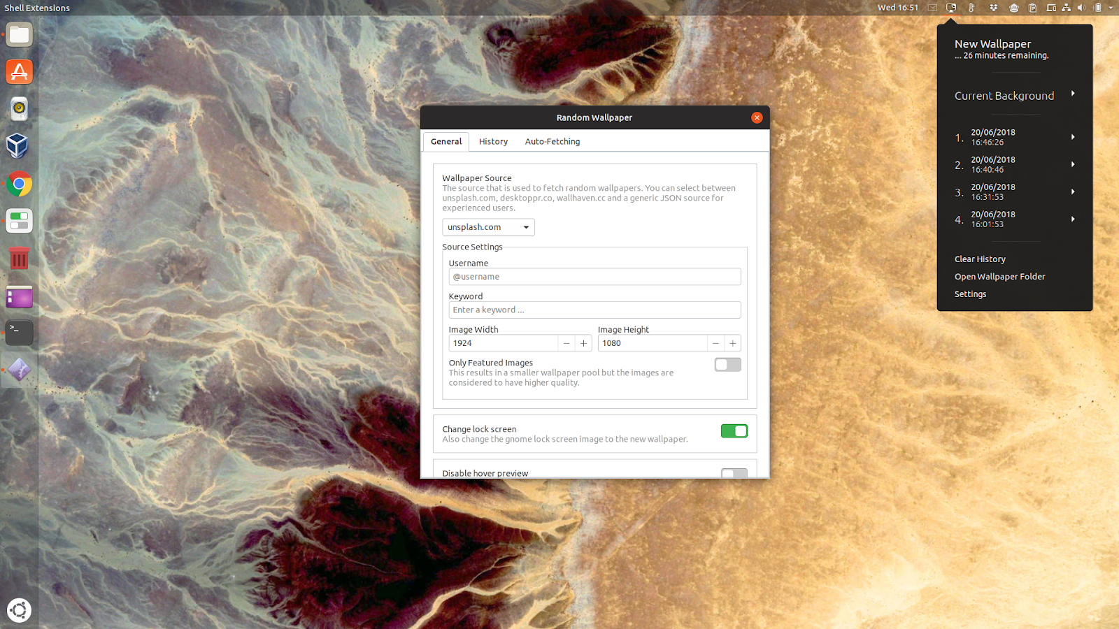1119x629 pixels.
Task: Open the Auto-Fetching tab
Action: click(x=552, y=141)
